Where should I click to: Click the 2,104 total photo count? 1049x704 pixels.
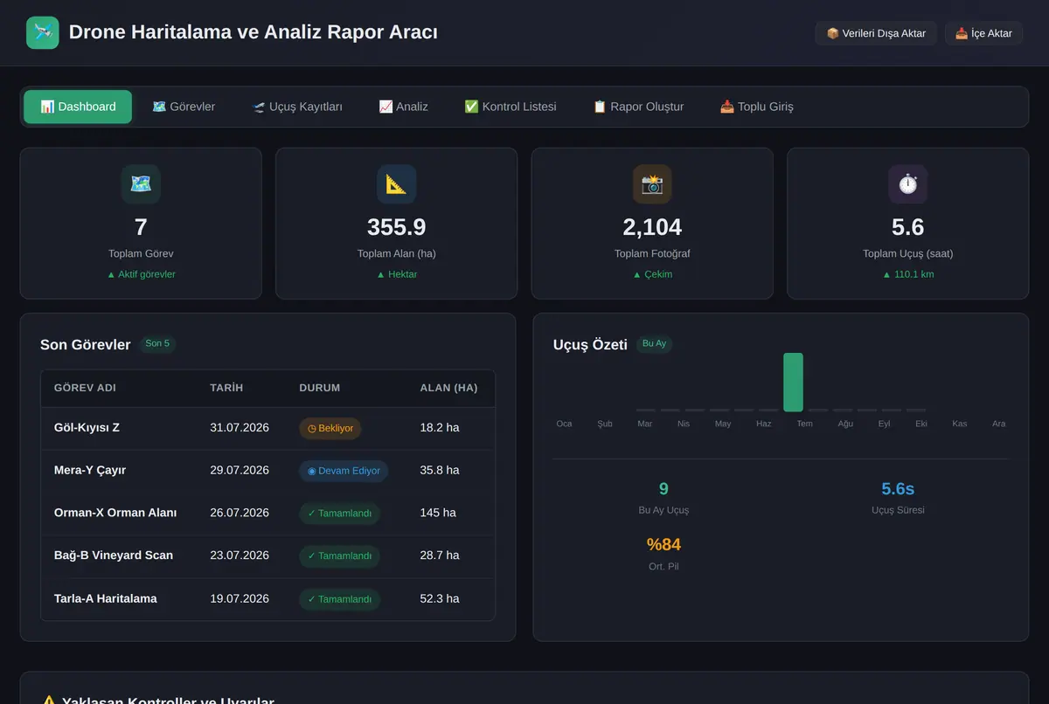click(652, 227)
